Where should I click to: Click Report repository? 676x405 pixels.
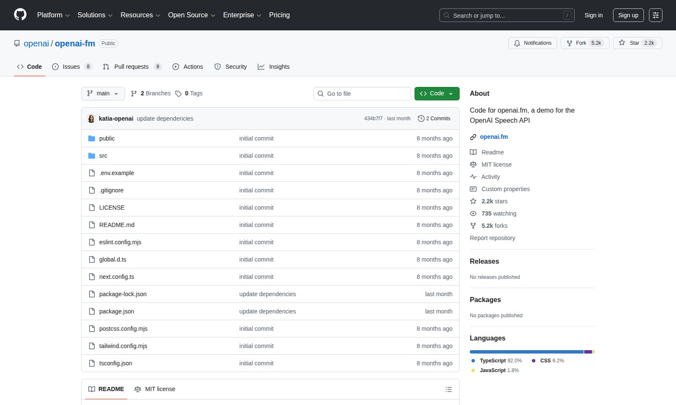coord(492,238)
